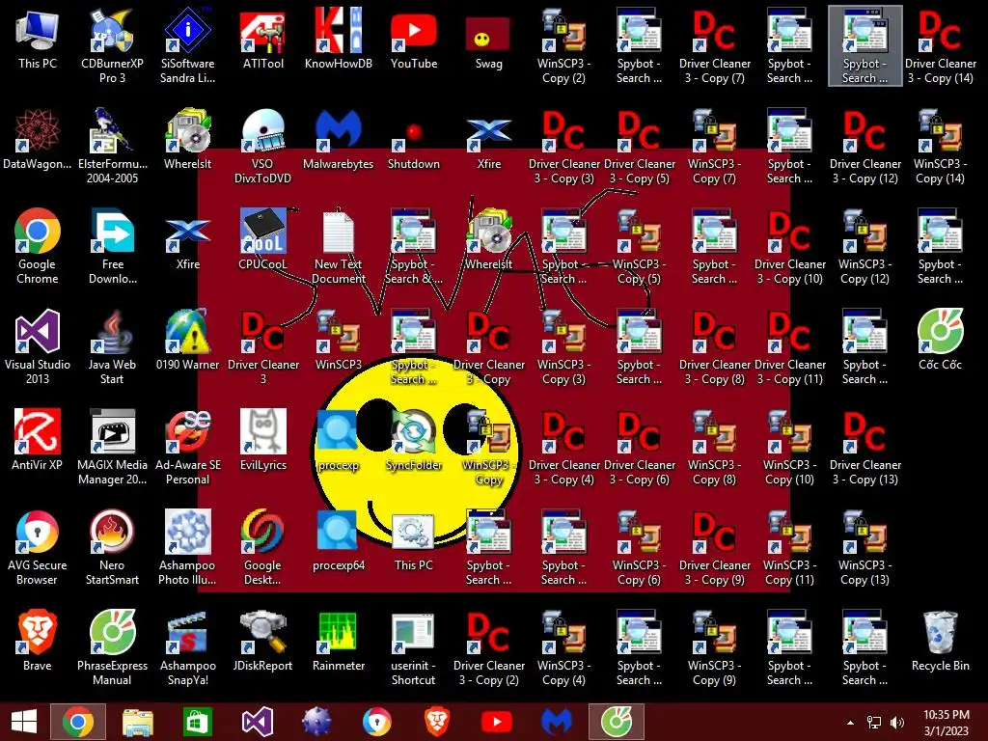Image resolution: width=988 pixels, height=741 pixels.
Task: Select Driver Cleaner 3 - Copy (7) icon
Action: pos(715,45)
